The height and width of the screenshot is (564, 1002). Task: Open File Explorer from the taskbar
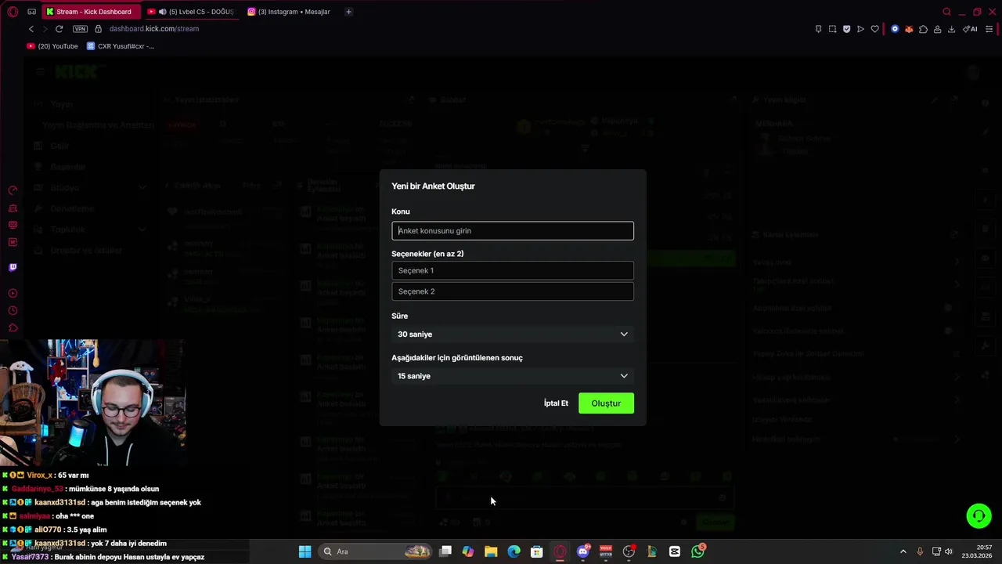point(491,551)
